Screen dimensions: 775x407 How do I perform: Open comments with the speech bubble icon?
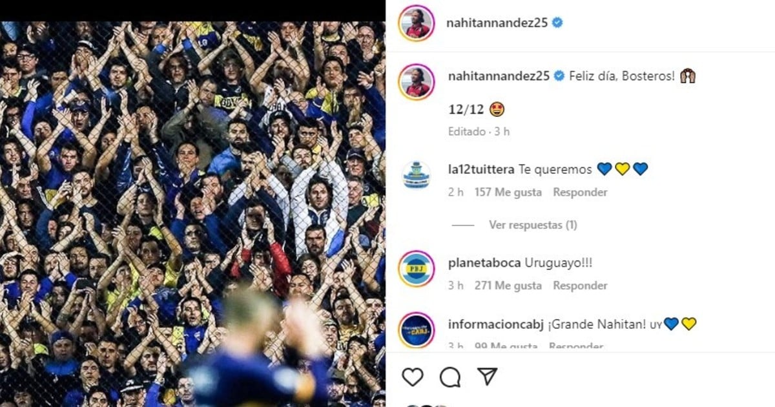[x=450, y=376]
